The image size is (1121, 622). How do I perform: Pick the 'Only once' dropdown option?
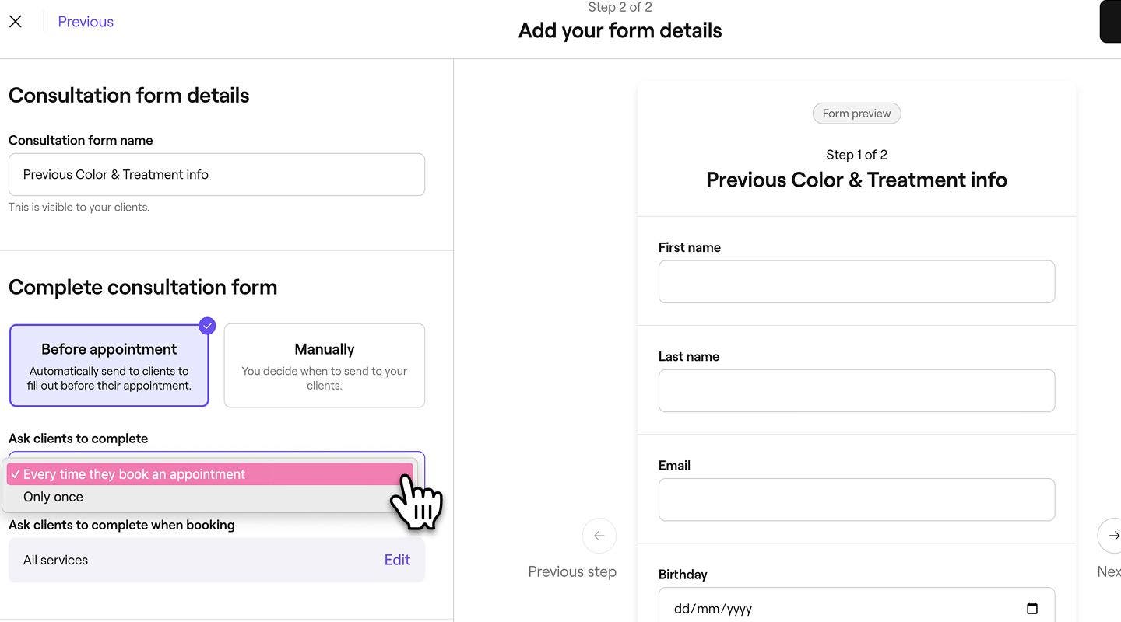pyautogui.click(x=210, y=497)
